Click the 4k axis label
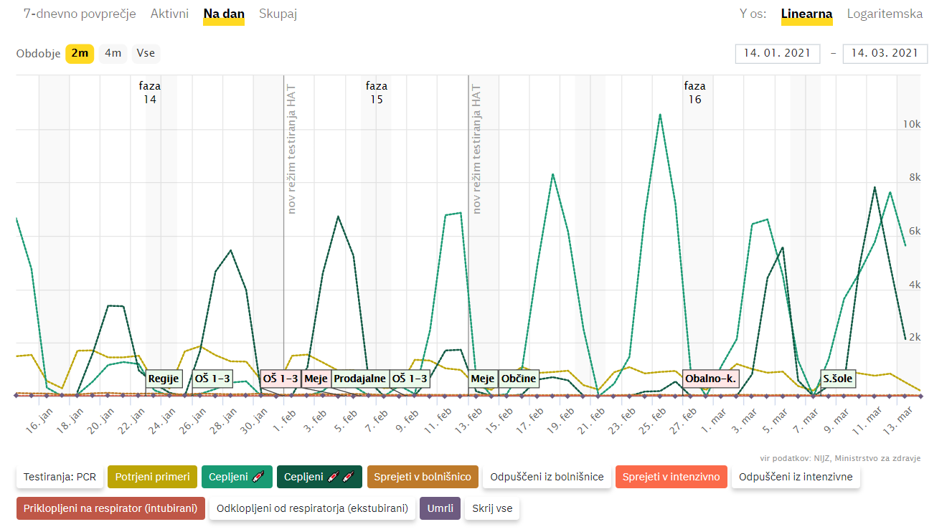Image resolution: width=952 pixels, height=532 pixels. coord(914,285)
